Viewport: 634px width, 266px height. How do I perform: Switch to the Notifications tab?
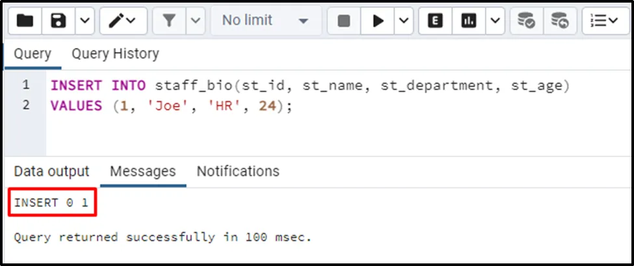(238, 171)
